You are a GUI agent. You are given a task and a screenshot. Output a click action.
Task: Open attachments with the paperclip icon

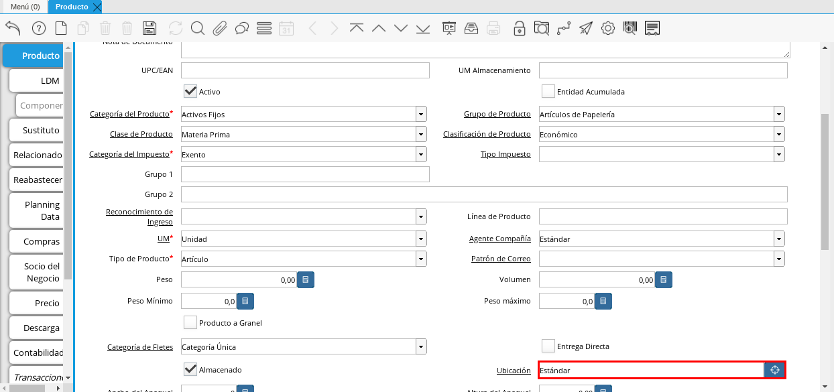(x=220, y=28)
